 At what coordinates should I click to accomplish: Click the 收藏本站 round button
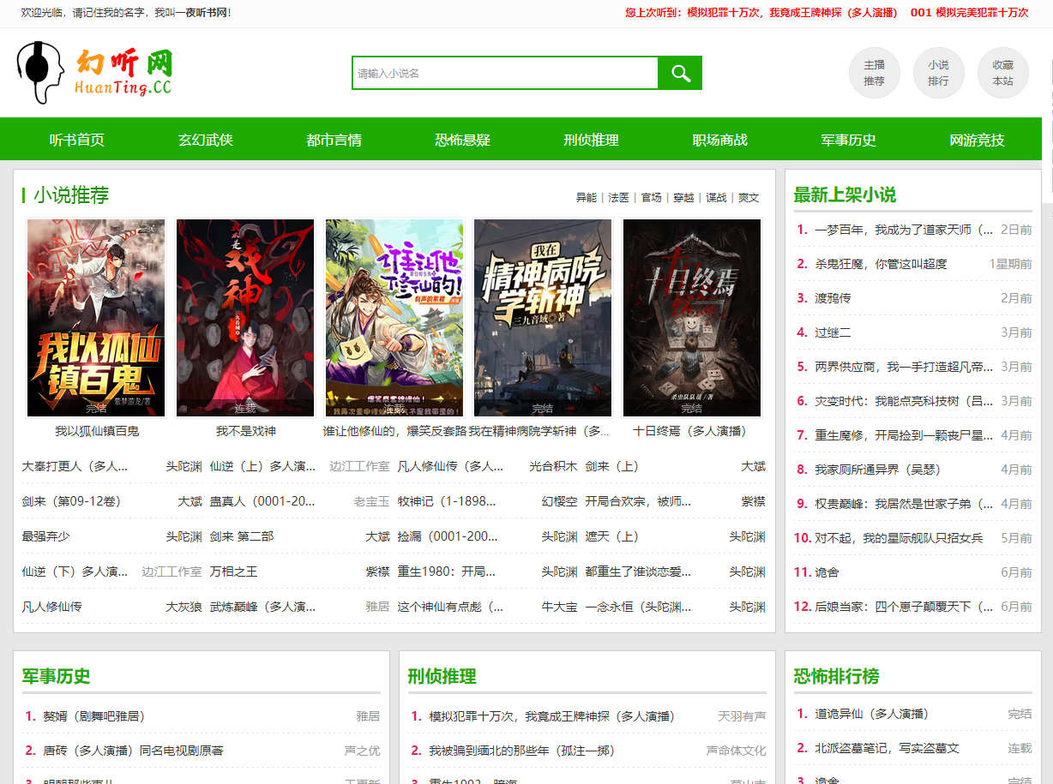coord(1002,73)
